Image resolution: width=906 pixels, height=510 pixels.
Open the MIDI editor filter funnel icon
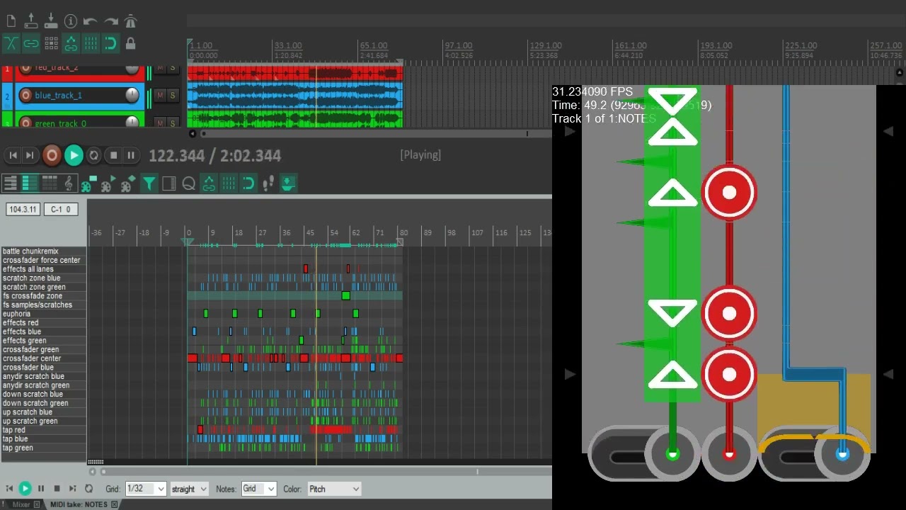point(149,184)
